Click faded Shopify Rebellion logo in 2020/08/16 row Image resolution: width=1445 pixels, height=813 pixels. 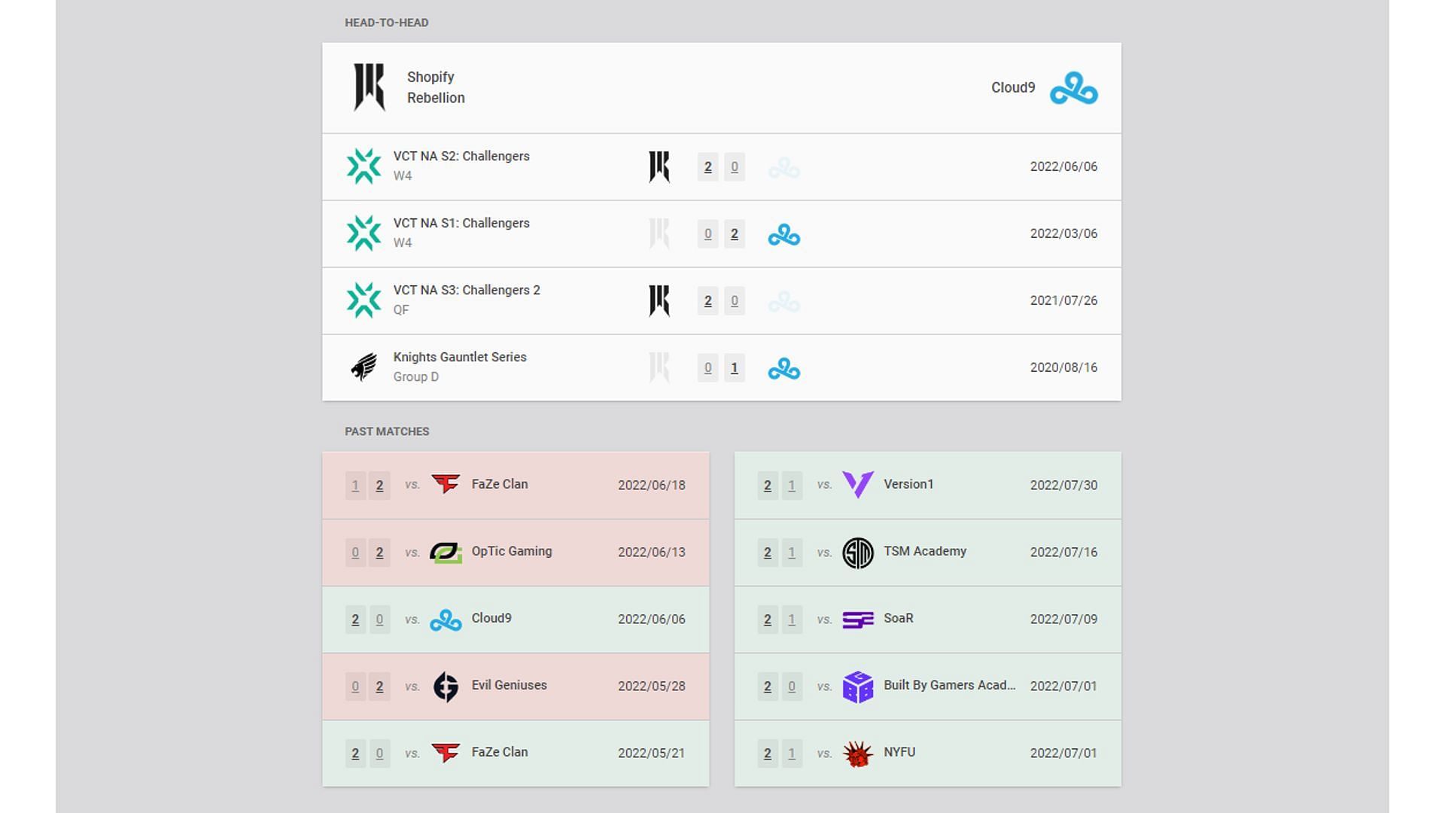click(x=659, y=368)
